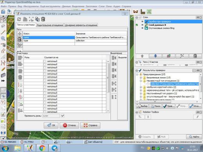Click the blue move layer down arrow
The height and width of the screenshot is (152, 203).
(155, 56)
